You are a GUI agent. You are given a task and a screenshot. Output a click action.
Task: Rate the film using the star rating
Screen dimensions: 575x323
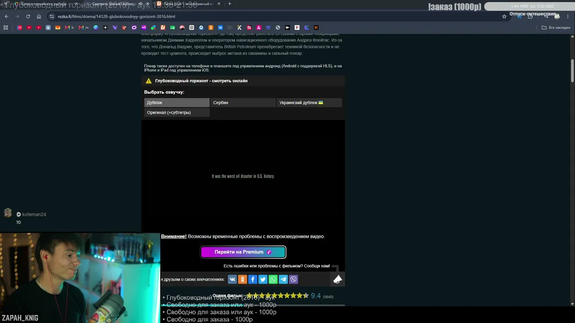(277, 296)
